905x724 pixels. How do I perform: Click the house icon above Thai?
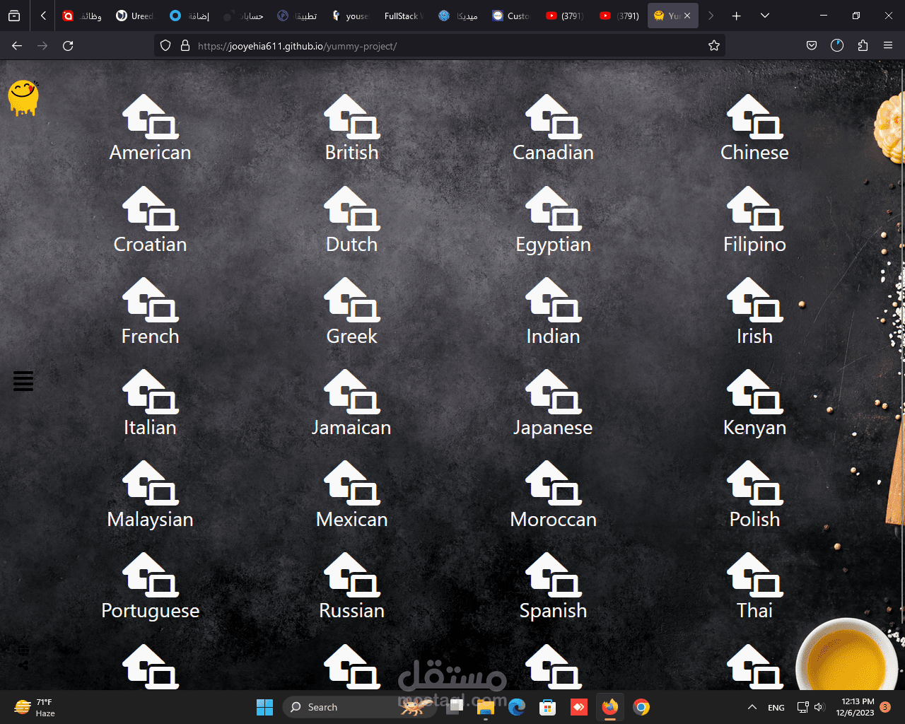755,575
